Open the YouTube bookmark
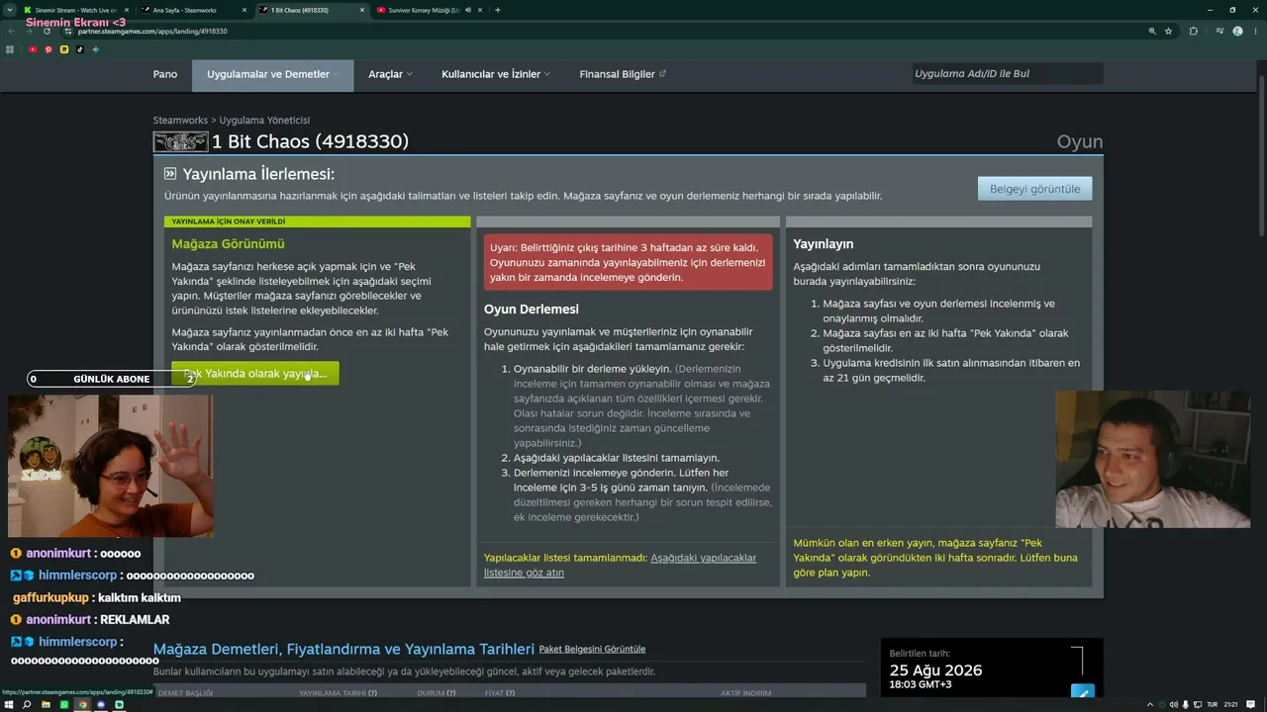Screen dimensions: 1267x712 (x=33, y=49)
